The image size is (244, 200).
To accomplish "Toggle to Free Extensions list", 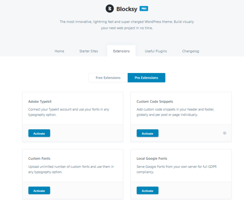I will click(108, 78).
